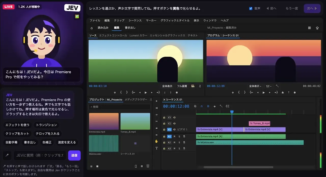The height and width of the screenshot is (177, 326).
Task: Select the Hand tool
Action: [157, 141]
